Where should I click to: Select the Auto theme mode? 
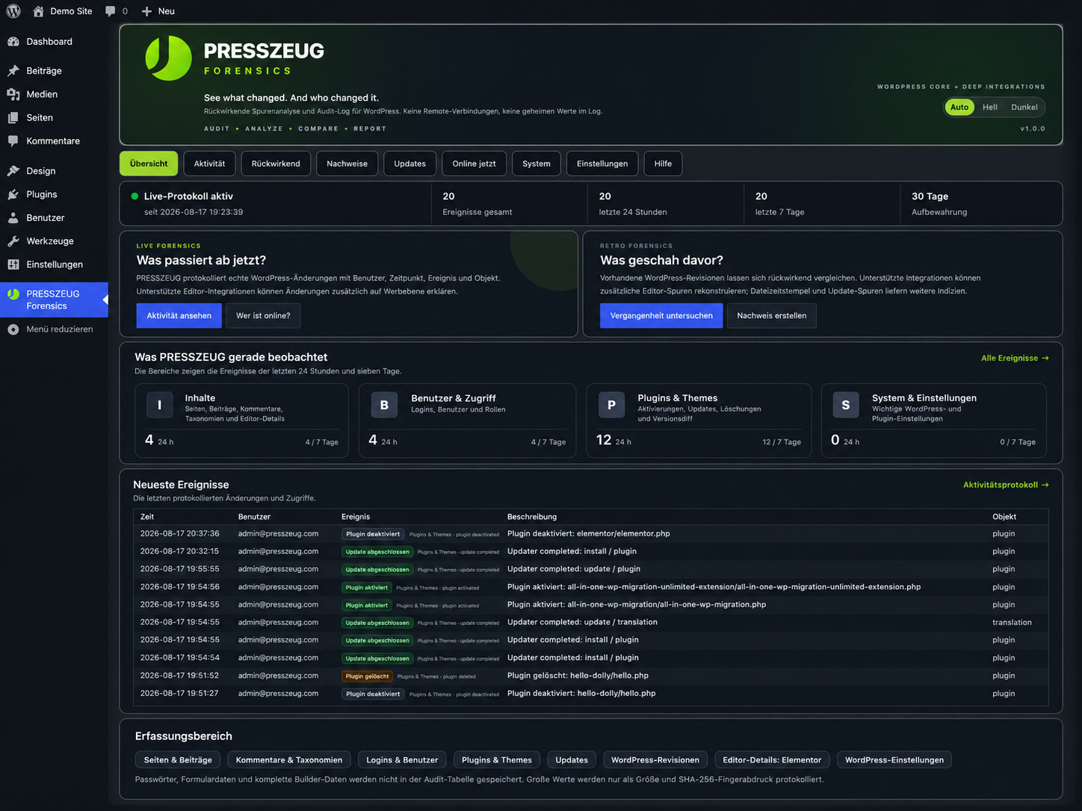tap(959, 107)
